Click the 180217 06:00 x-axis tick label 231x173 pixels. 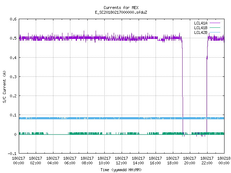70,160
